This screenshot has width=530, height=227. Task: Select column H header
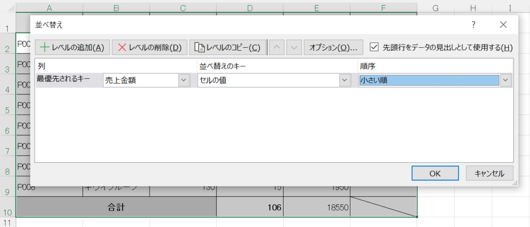473,8
